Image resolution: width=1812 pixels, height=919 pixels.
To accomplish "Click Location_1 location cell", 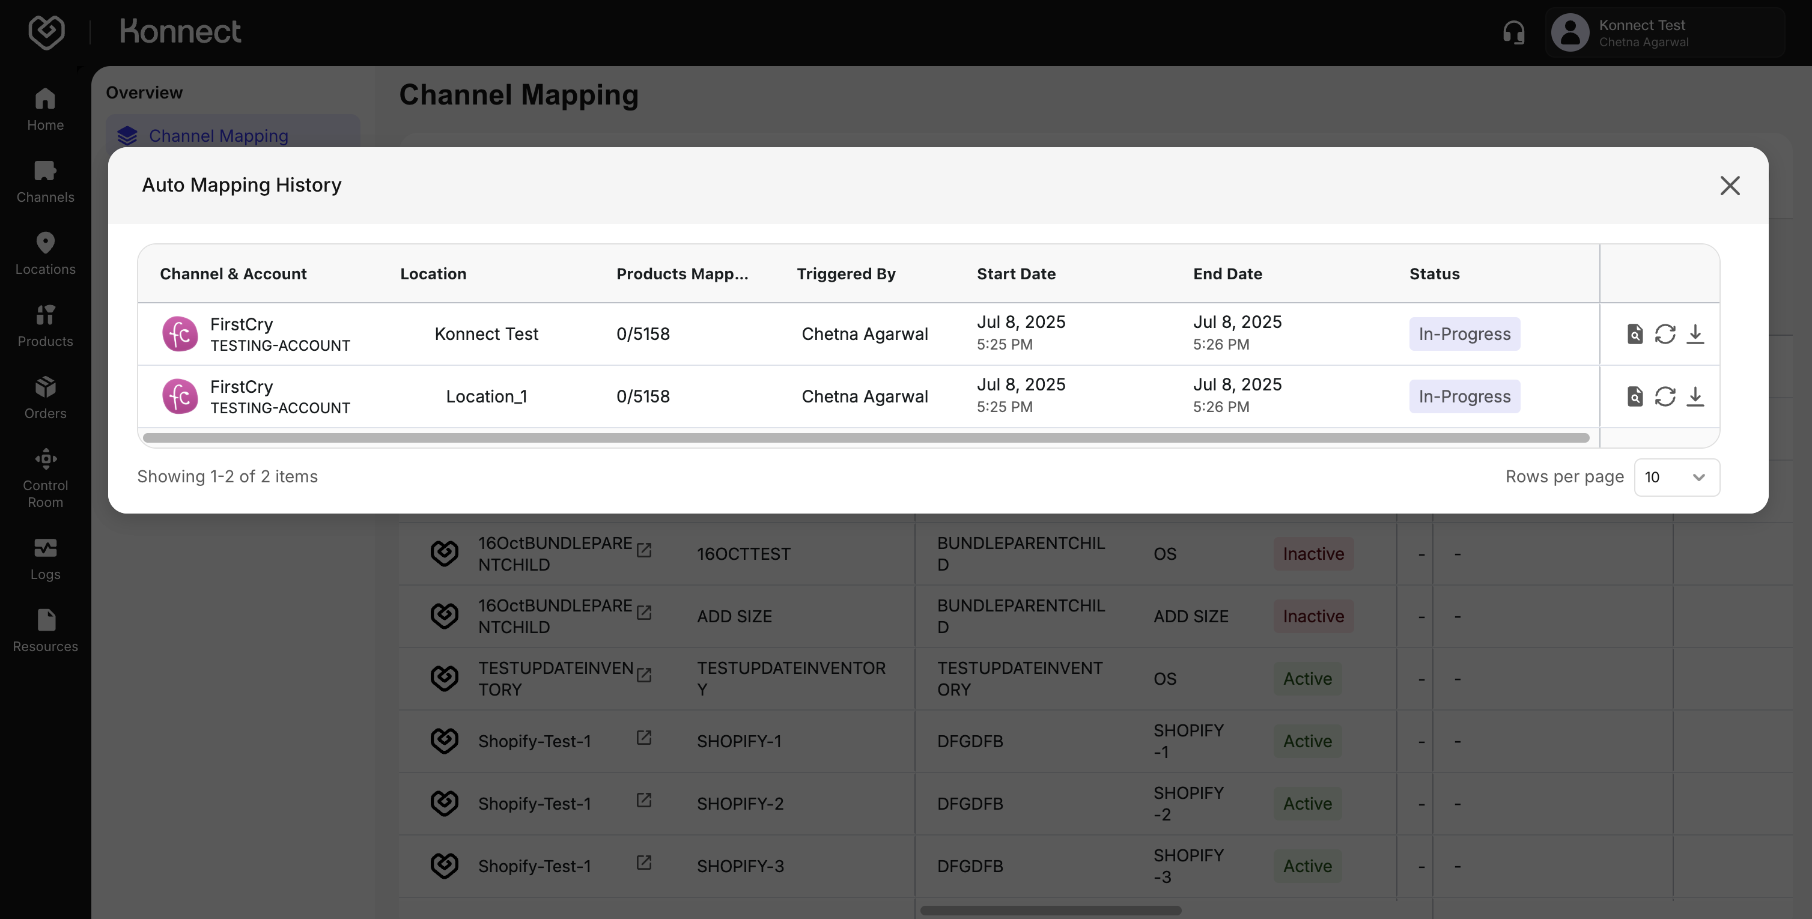I will pos(486,396).
